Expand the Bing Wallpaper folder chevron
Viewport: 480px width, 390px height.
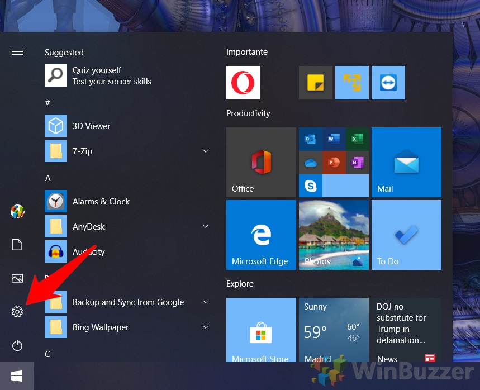206,327
